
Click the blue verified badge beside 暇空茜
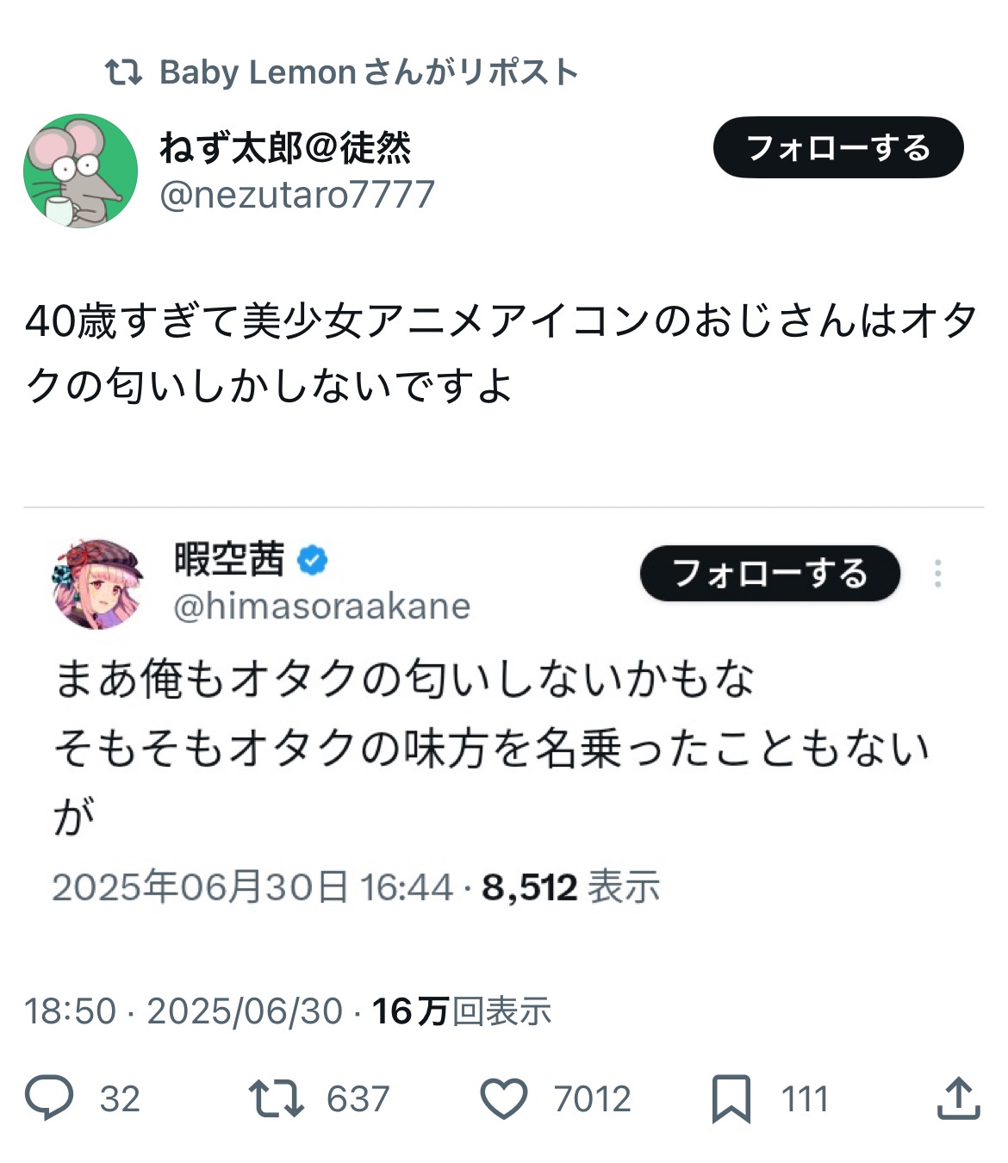312,560
